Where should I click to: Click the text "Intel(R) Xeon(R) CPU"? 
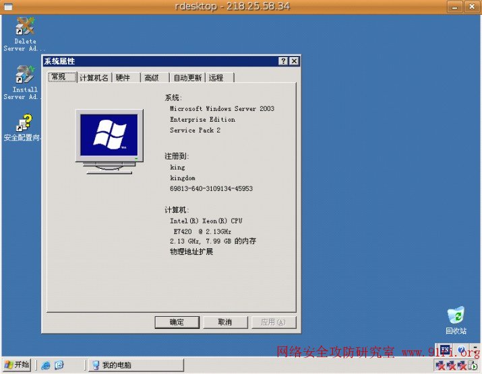(206, 221)
